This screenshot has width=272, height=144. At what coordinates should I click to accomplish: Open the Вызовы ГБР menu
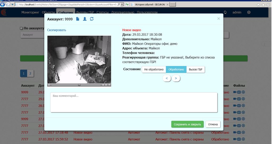pos(85,12)
